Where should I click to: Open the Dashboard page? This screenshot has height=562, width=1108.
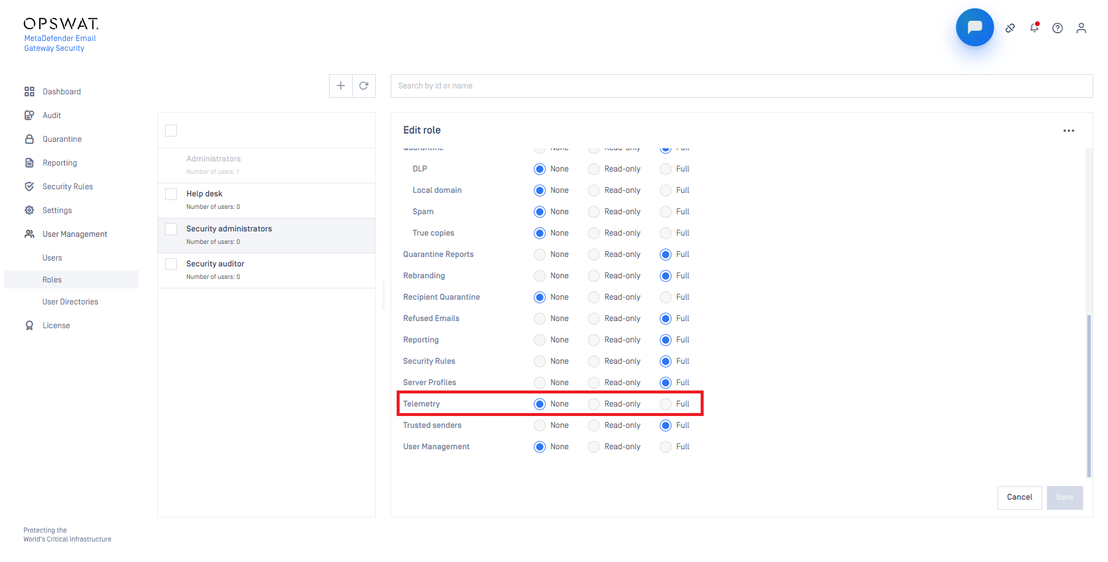(62, 91)
